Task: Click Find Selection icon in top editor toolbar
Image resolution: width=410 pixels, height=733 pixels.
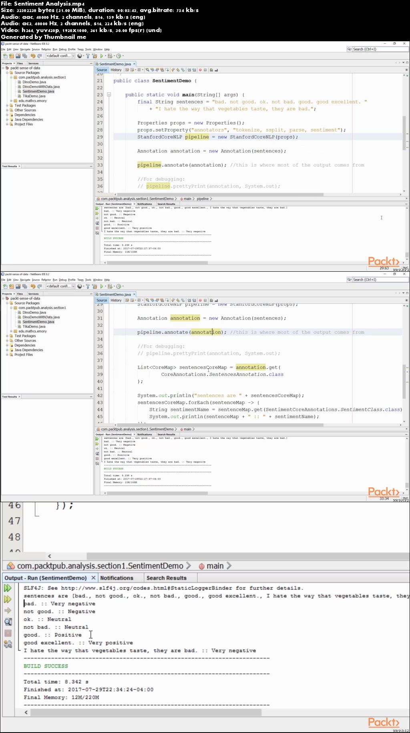Action: click(x=147, y=70)
